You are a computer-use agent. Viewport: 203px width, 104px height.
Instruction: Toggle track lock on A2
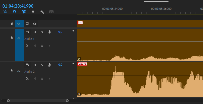coord(12,70)
